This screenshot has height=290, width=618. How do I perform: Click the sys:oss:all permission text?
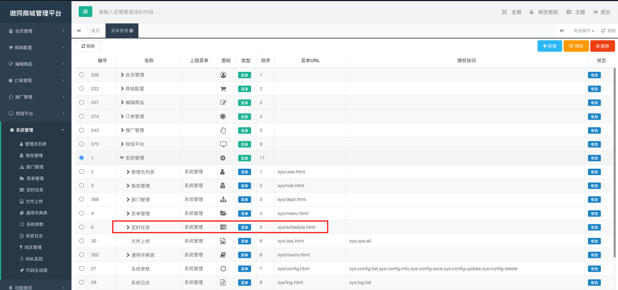point(360,241)
